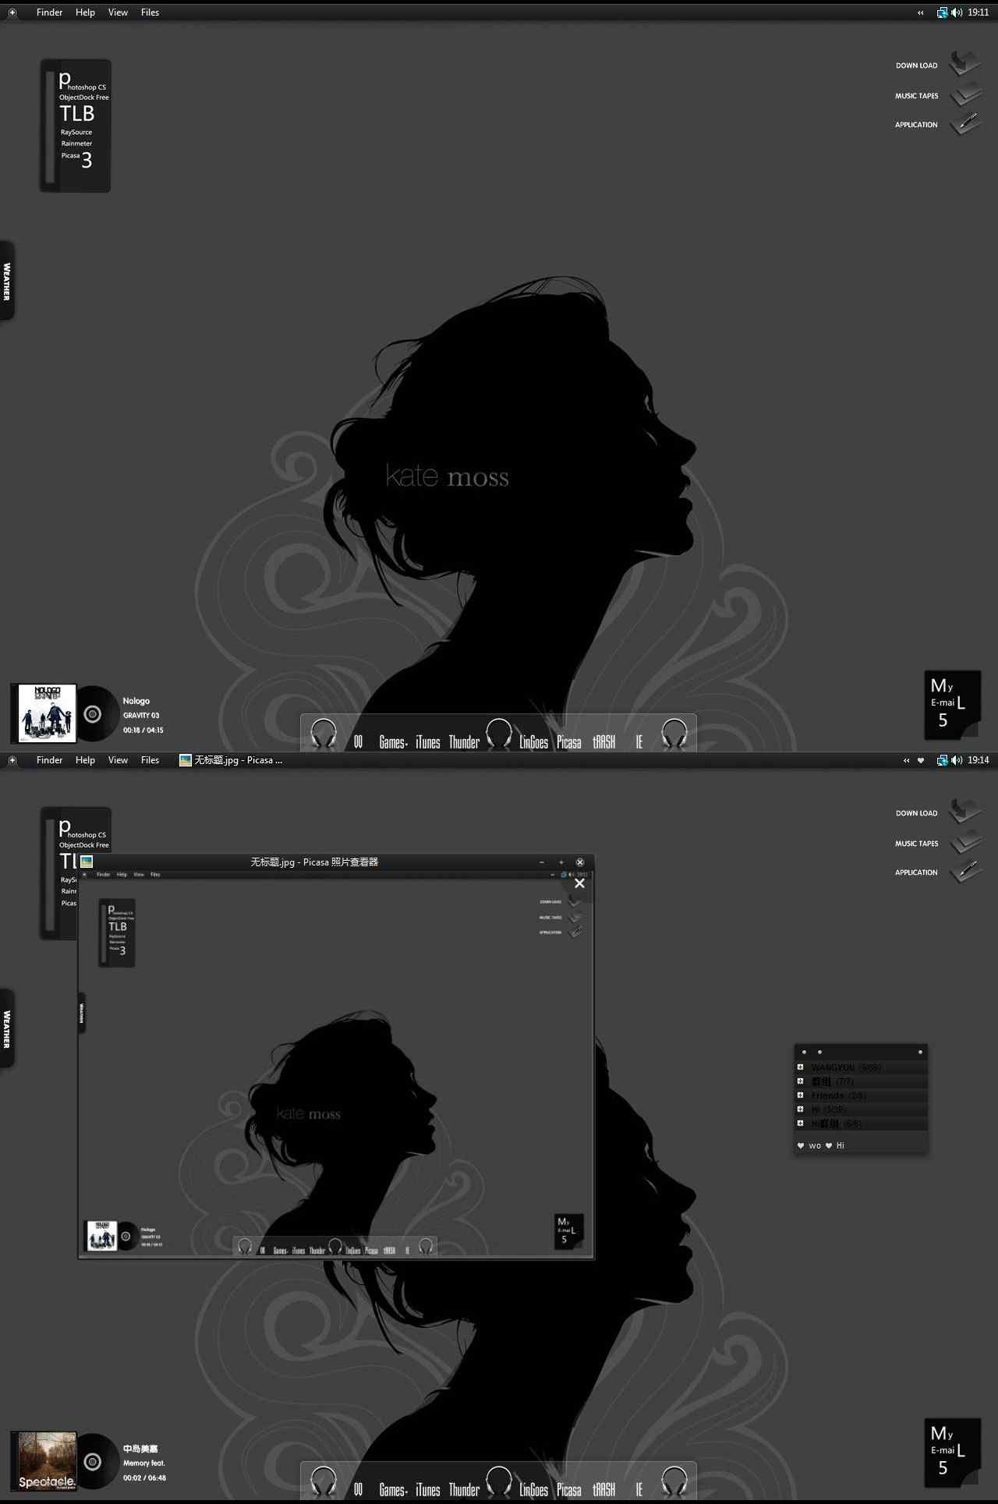998x1504 pixels.
Task: Select the 无标题.jpg - Picasa taskbar button
Action: [231, 760]
